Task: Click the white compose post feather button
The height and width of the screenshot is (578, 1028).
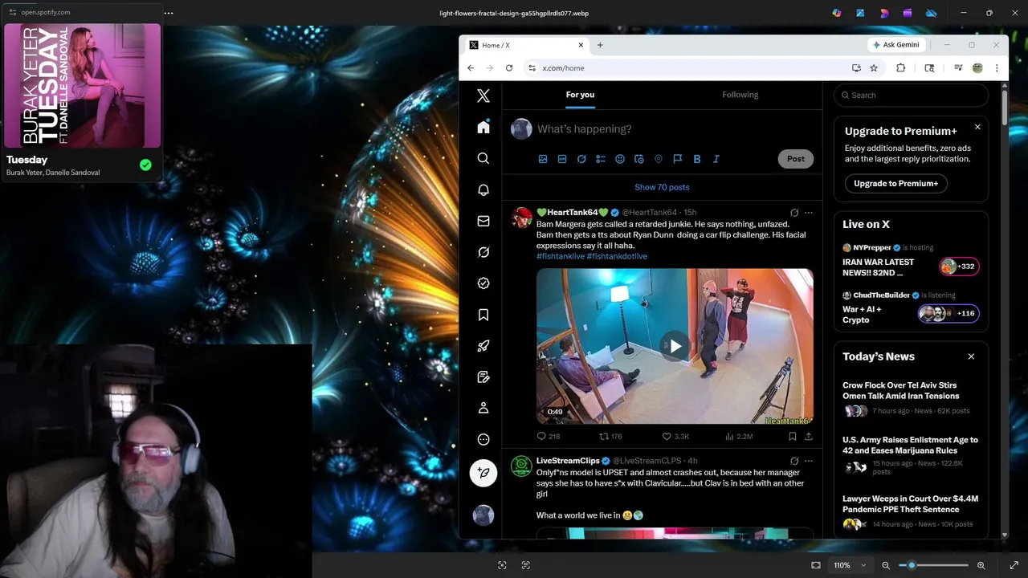Action: click(x=483, y=473)
